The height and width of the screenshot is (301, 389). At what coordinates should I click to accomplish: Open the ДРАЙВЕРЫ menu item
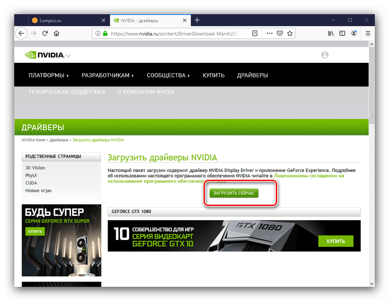(x=252, y=75)
